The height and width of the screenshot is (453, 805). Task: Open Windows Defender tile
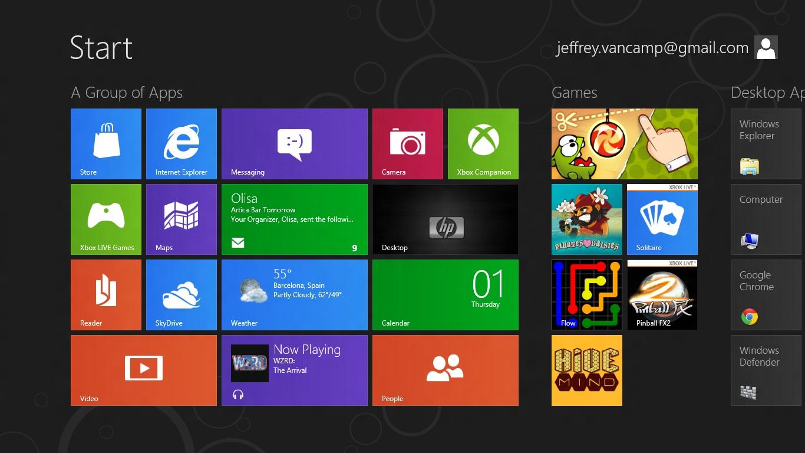(766, 370)
